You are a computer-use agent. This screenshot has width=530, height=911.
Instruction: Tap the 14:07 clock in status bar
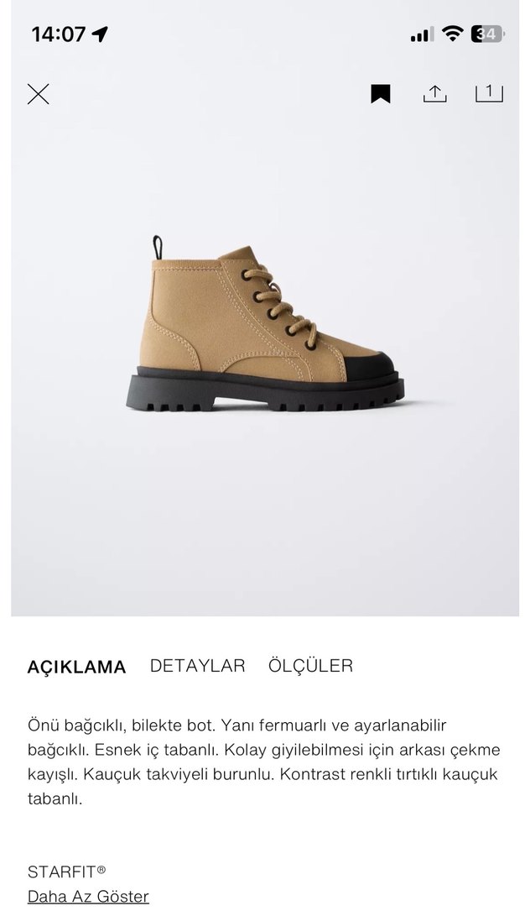[x=59, y=34]
